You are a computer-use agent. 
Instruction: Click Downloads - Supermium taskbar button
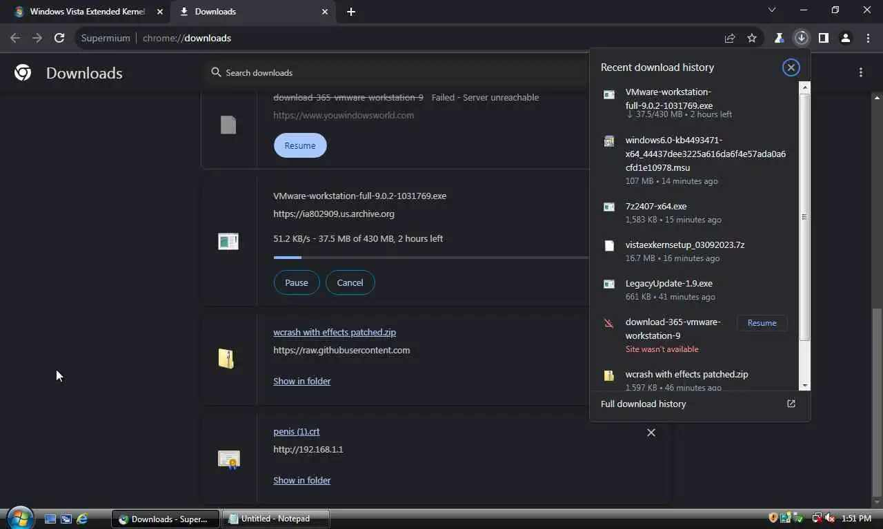point(166,519)
